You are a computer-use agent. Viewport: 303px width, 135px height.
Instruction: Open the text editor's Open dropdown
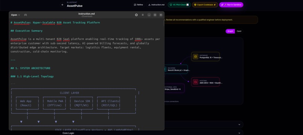[15, 15]
